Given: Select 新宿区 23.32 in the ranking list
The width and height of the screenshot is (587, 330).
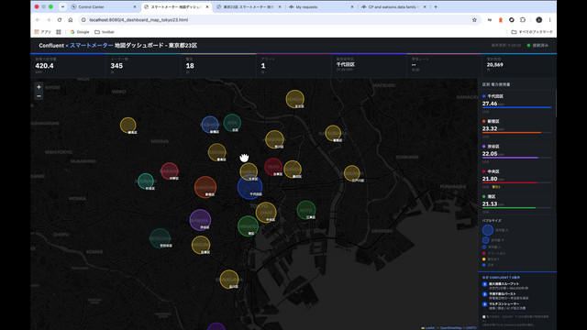Looking at the screenshot, I should (516, 127).
